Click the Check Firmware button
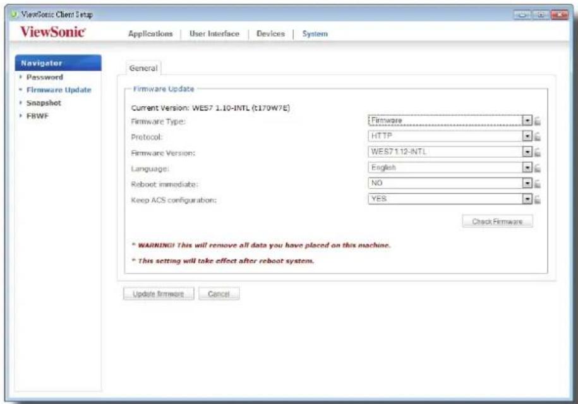The width and height of the screenshot is (578, 404). pos(497,222)
